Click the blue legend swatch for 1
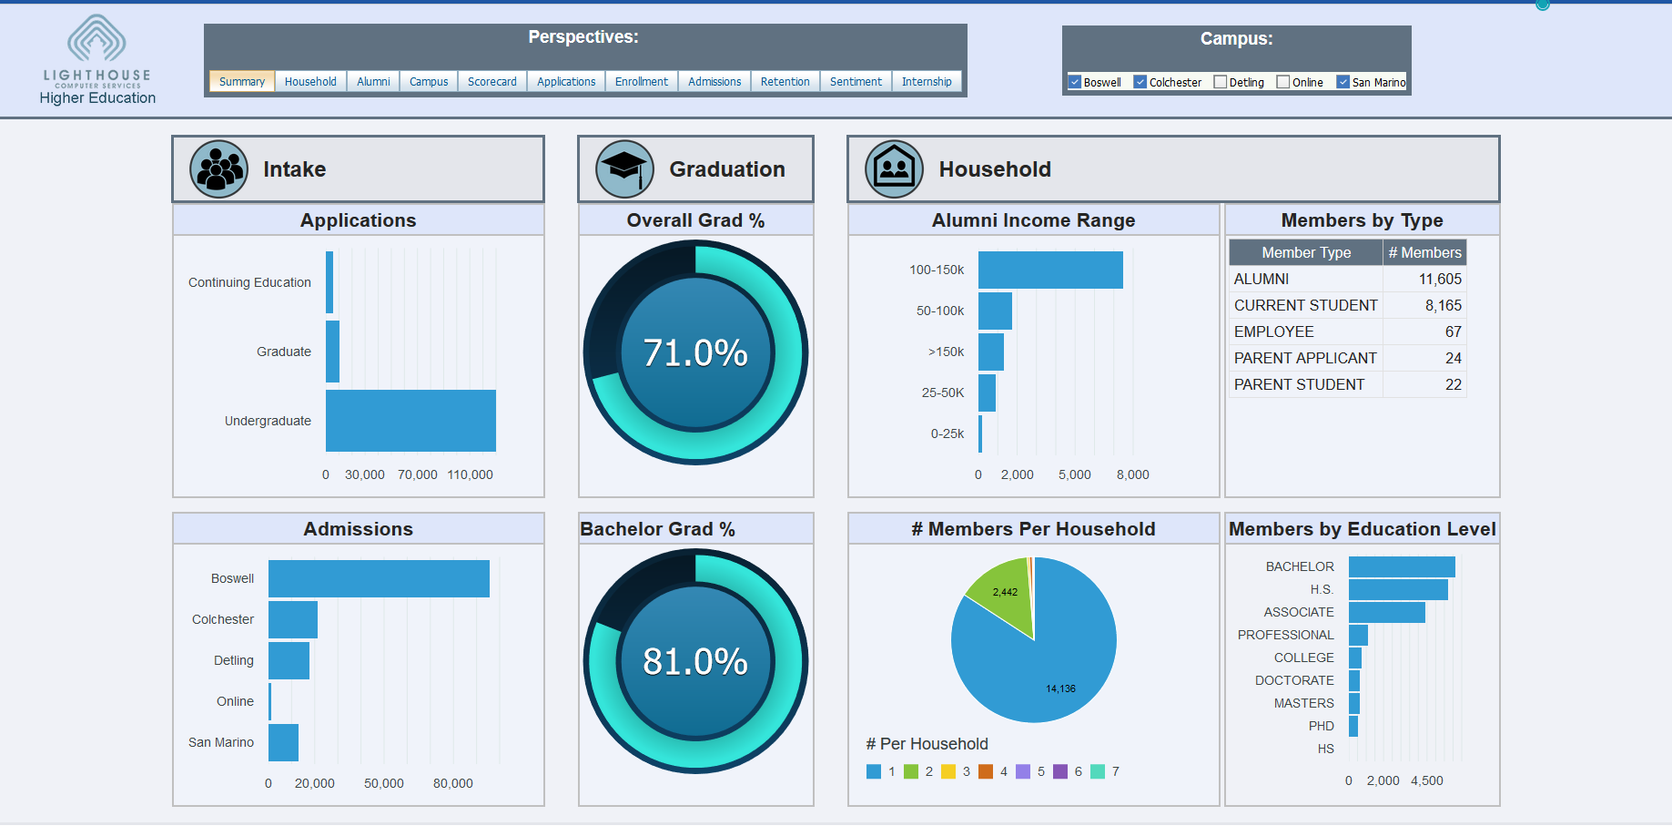 [874, 771]
